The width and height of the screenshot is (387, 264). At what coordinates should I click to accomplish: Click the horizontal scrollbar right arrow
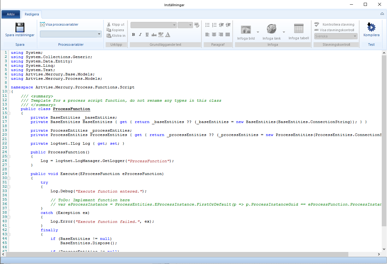pos(379,254)
